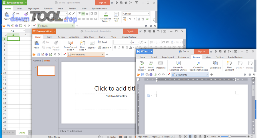This screenshot has width=257, height=138.
Task: Click zoom in plus in Writer status bar
Action: coord(248,136)
